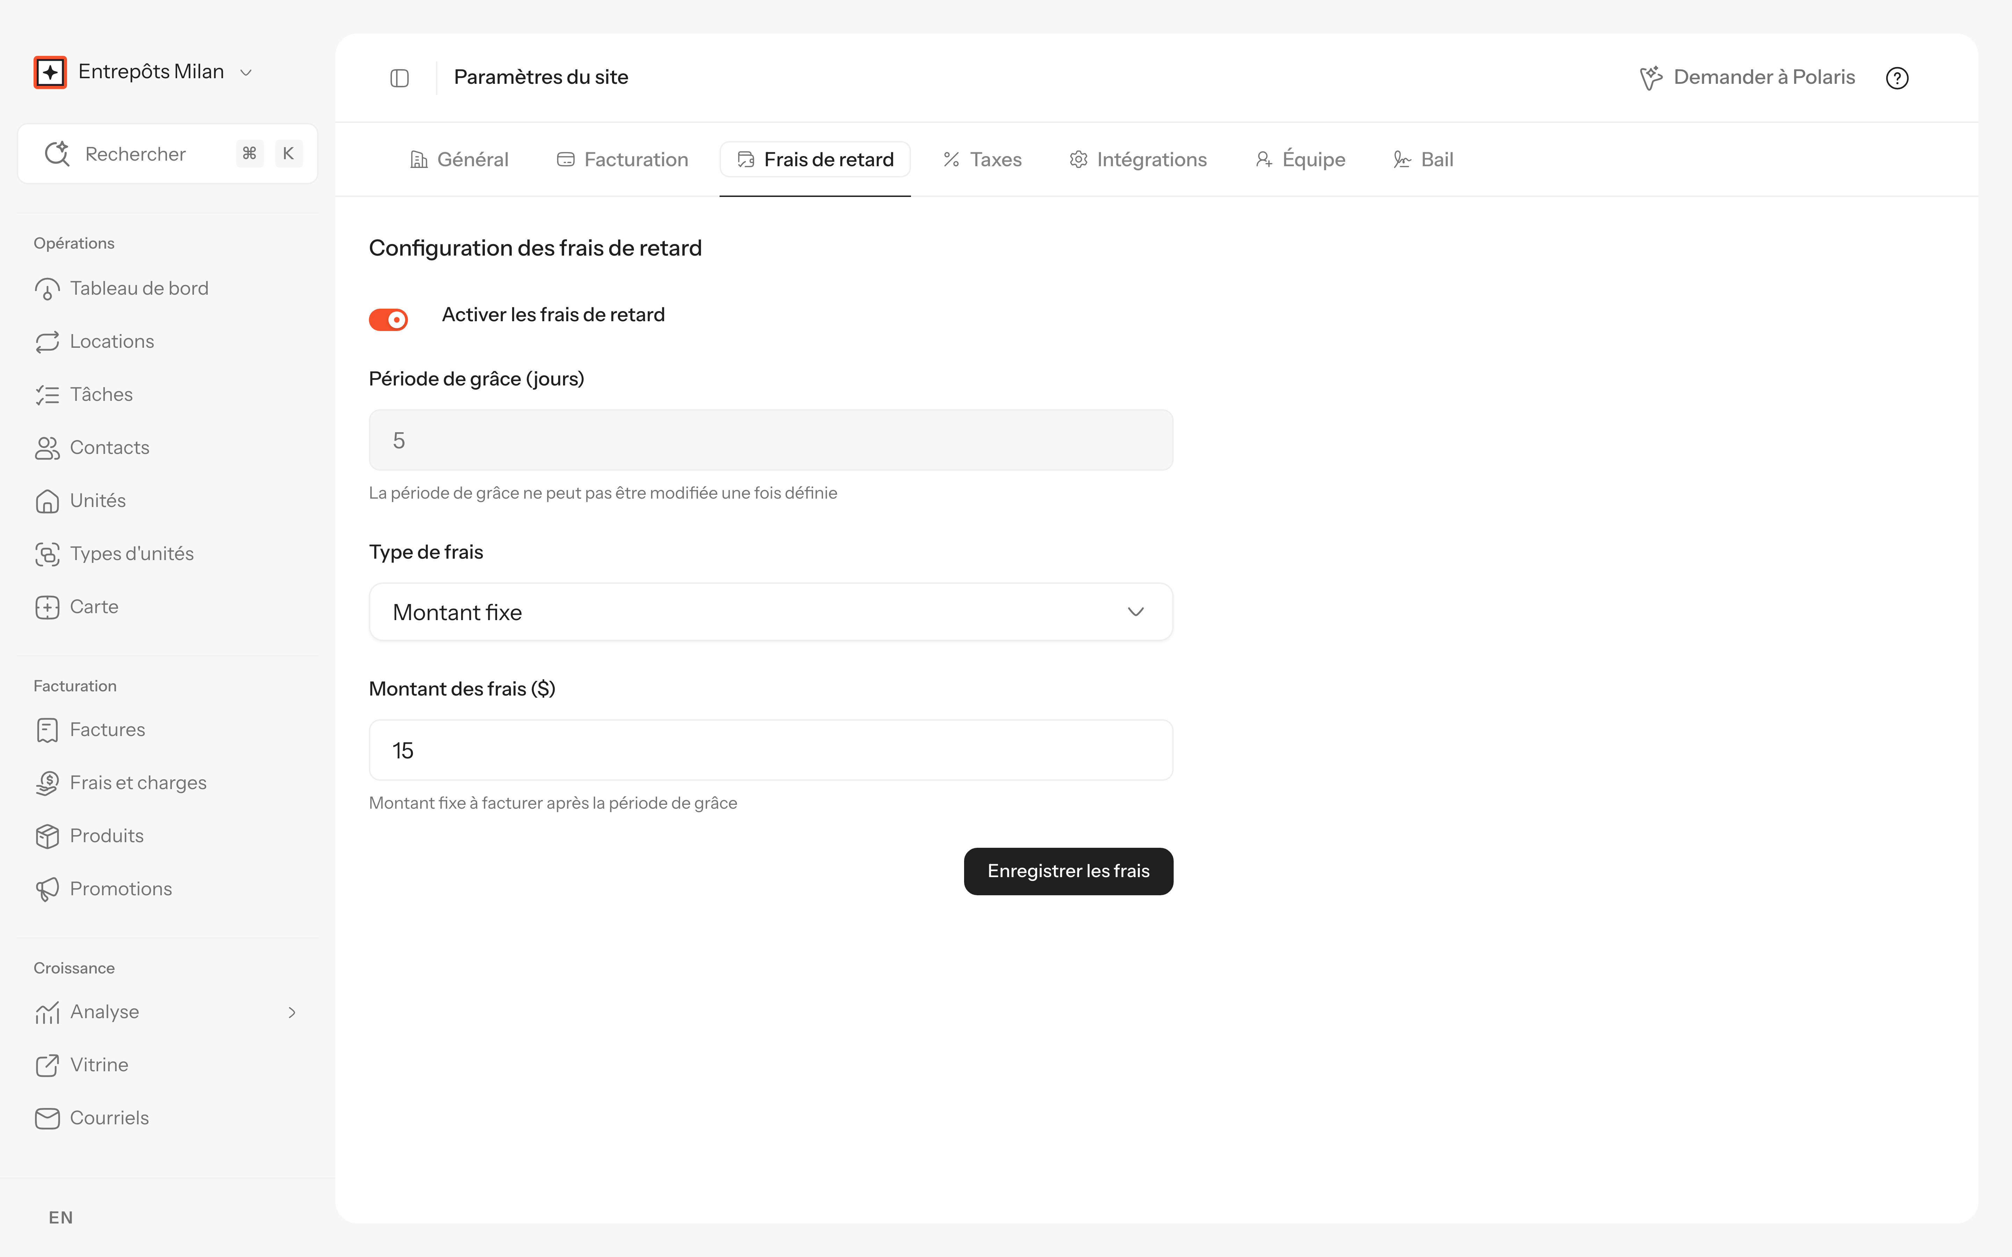Image resolution: width=2012 pixels, height=1257 pixels.
Task: Click the Analyse chart icon
Action: click(x=48, y=1013)
